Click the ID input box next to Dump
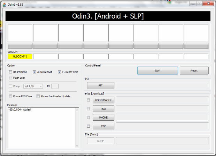Image resolution: width=216 pixels, height=156 pixels. coord(55,86)
